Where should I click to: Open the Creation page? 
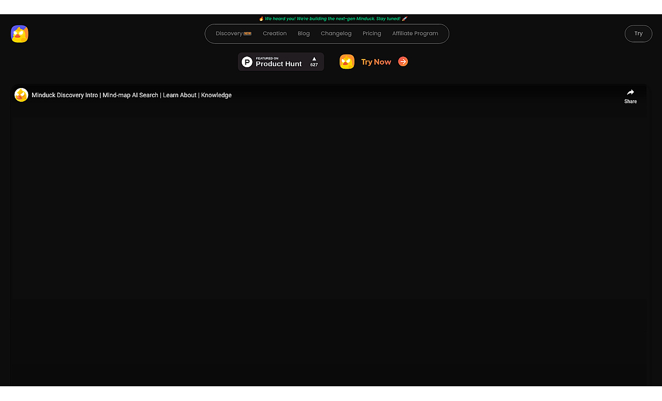[x=274, y=34]
